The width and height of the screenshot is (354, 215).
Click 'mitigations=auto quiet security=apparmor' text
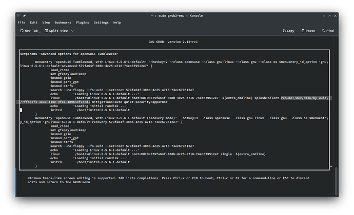(x=129, y=102)
